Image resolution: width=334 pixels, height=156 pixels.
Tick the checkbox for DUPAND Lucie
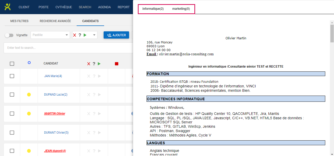(12, 95)
